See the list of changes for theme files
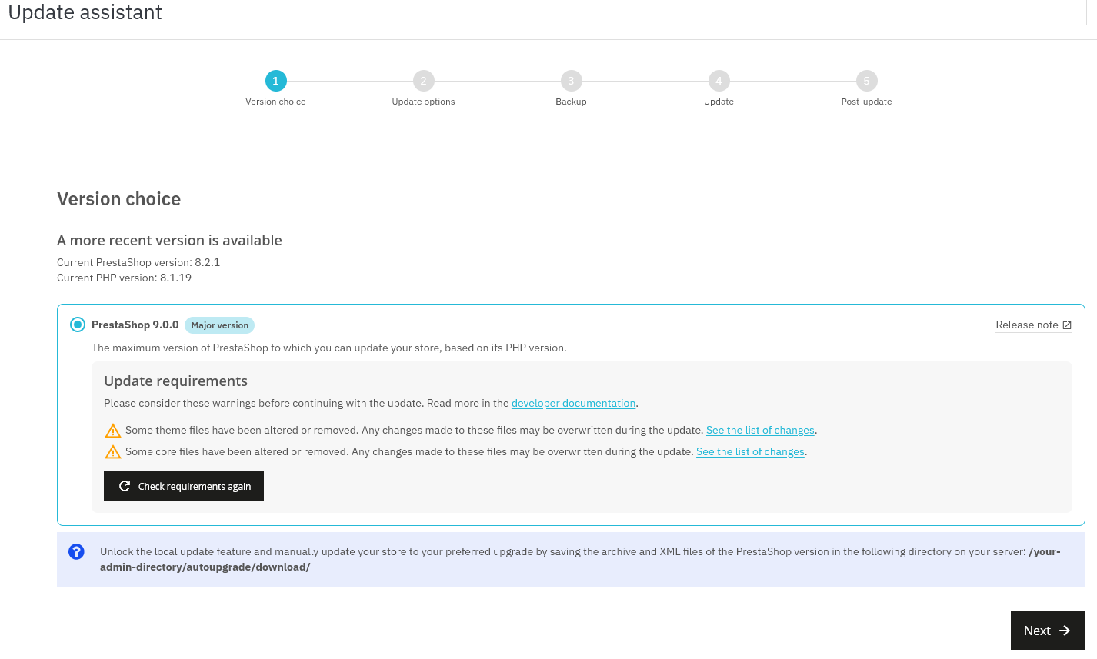 [x=760, y=430]
